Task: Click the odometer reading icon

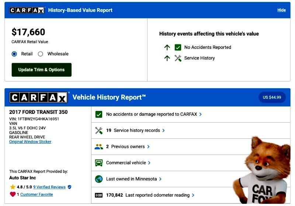Action: tap(98, 195)
